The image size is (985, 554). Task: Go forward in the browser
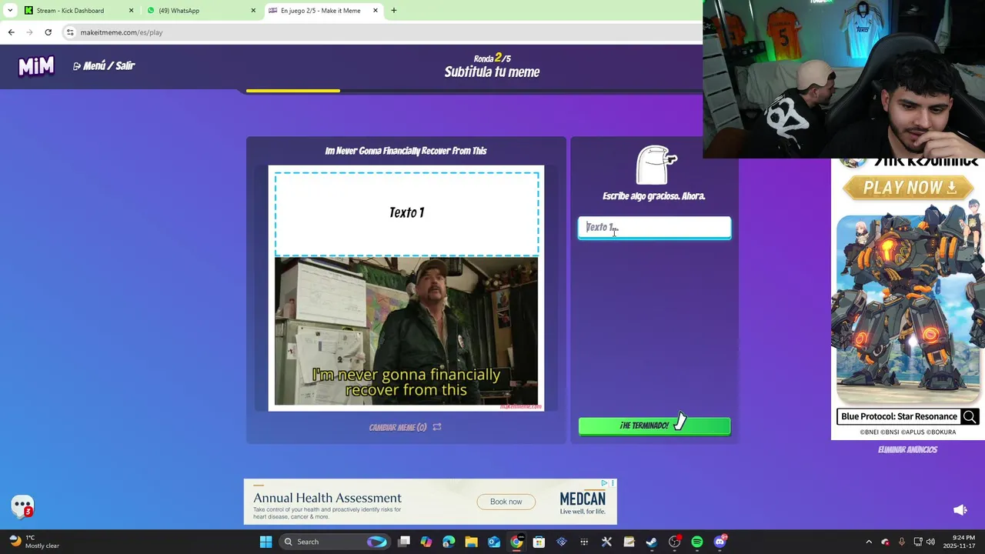click(x=29, y=32)
